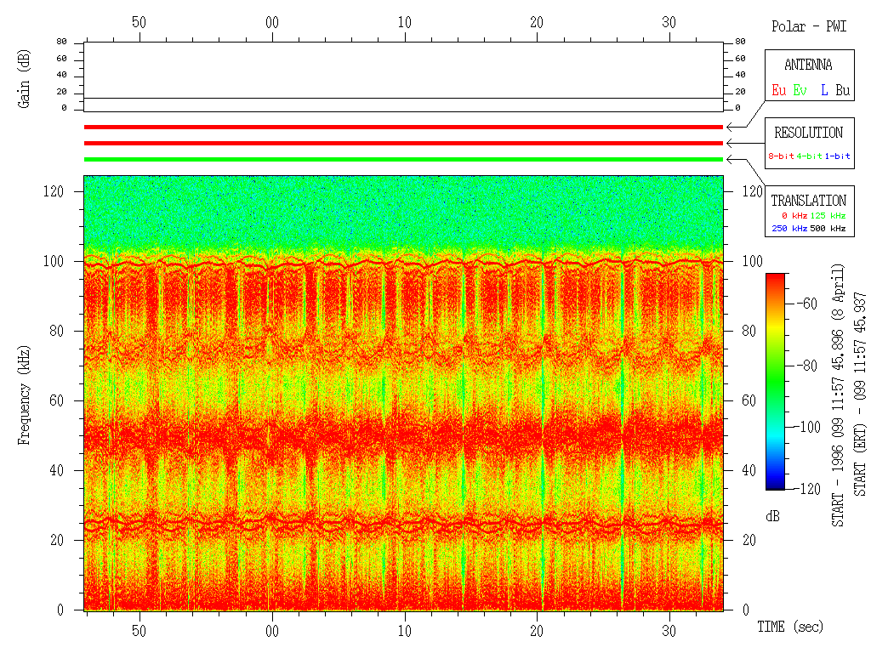Click the ANTENNA legend box heading
The height and width of the screenshot is (653, 871).
tap(808, 65)
